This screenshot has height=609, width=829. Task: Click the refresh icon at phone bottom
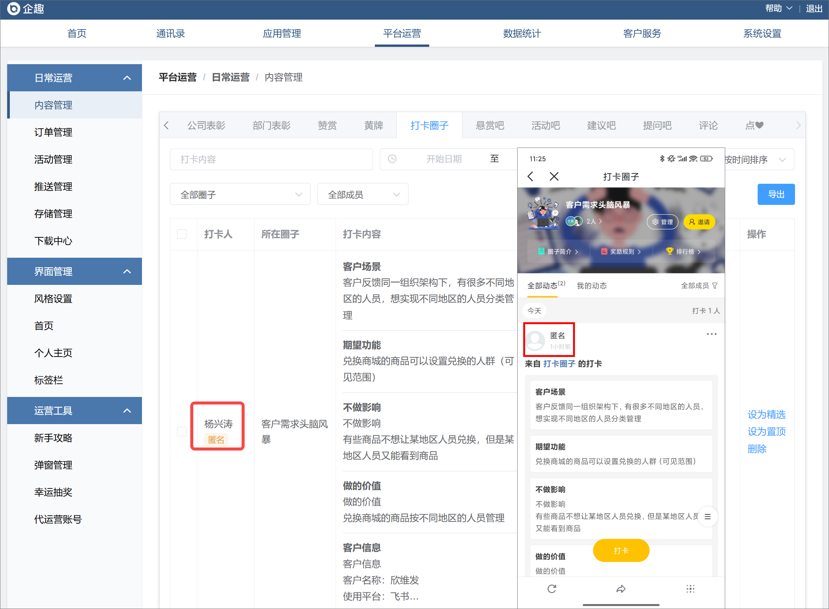[x=552, y=589]
